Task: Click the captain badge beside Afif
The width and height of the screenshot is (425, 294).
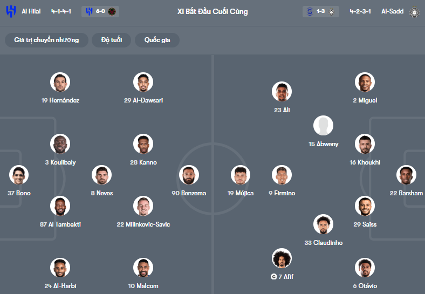Action: pyautogui.click(x=274, y=277)
